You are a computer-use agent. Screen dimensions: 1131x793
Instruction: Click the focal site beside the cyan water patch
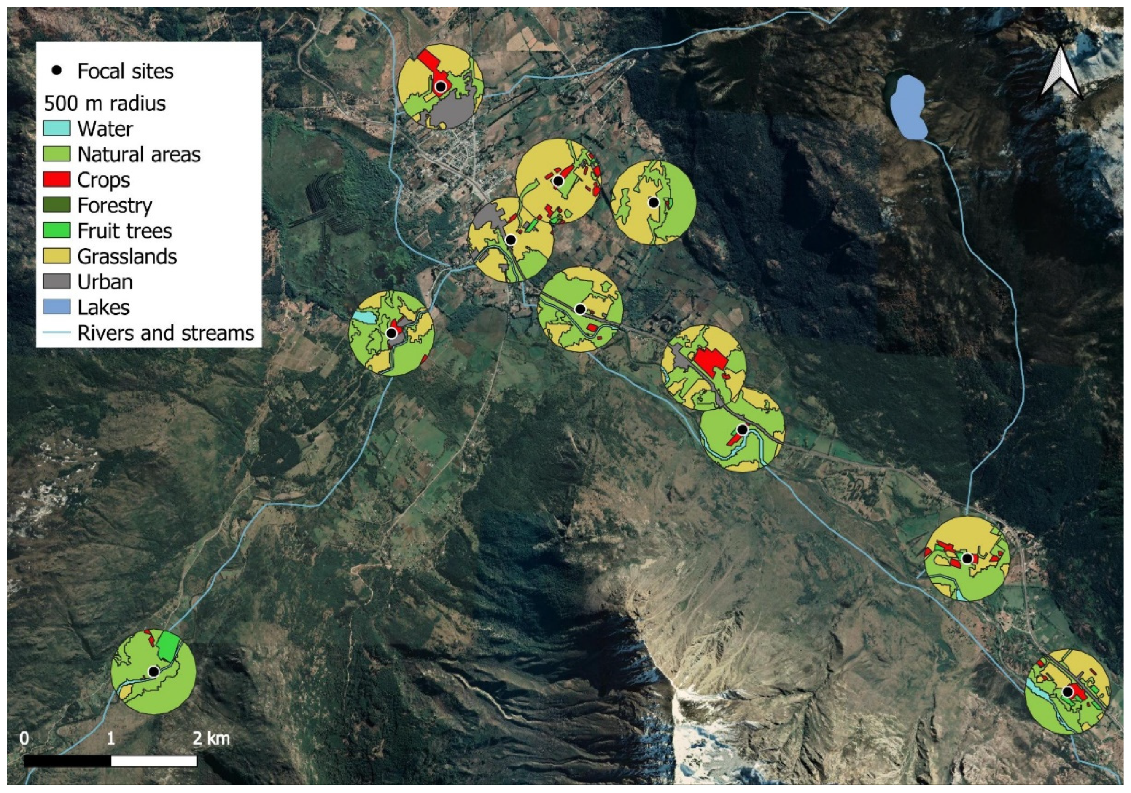(x=391, y=333)
